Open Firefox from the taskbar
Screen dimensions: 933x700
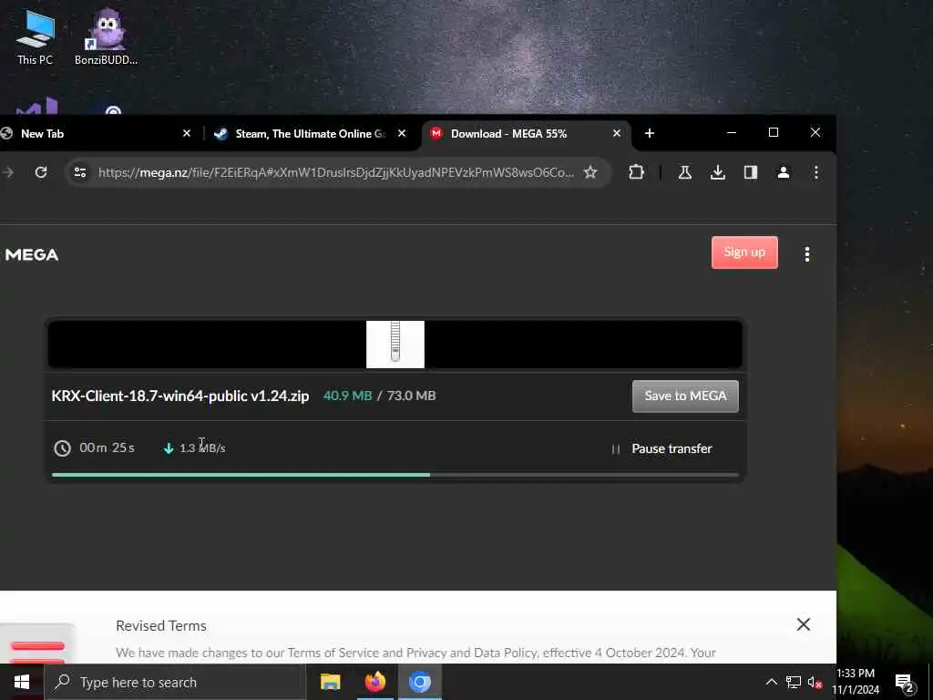[x=374, y=682]
